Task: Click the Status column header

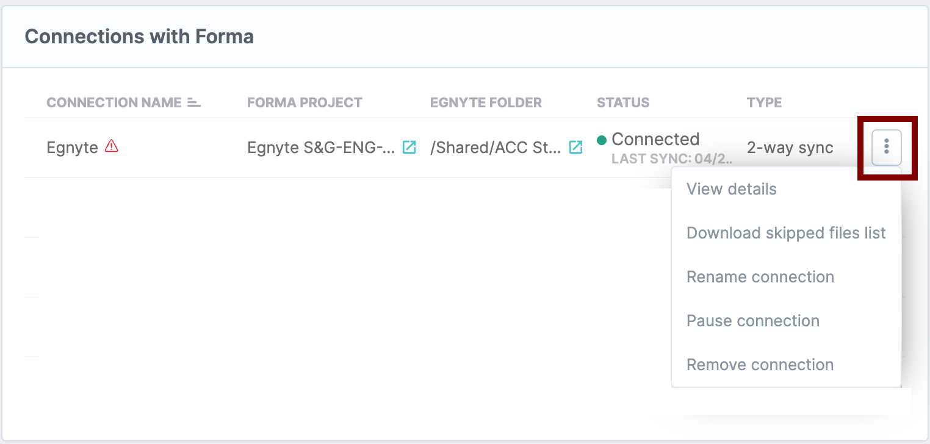Action: 623,102
